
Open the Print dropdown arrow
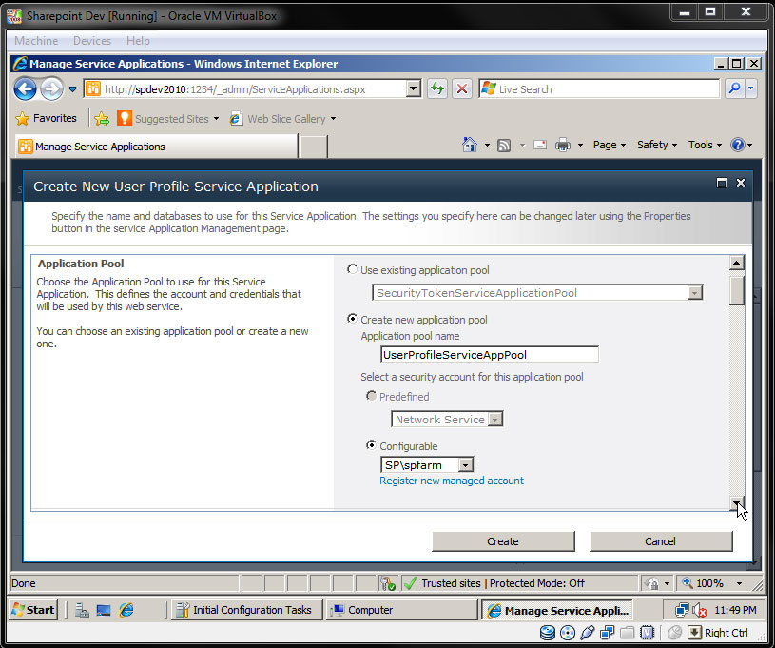(x=580, y=146)
